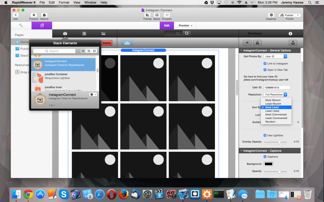This screenshot has width=324, height=202.
Task: Choose Least Recent sort option
Action: [x=276, y=104]
